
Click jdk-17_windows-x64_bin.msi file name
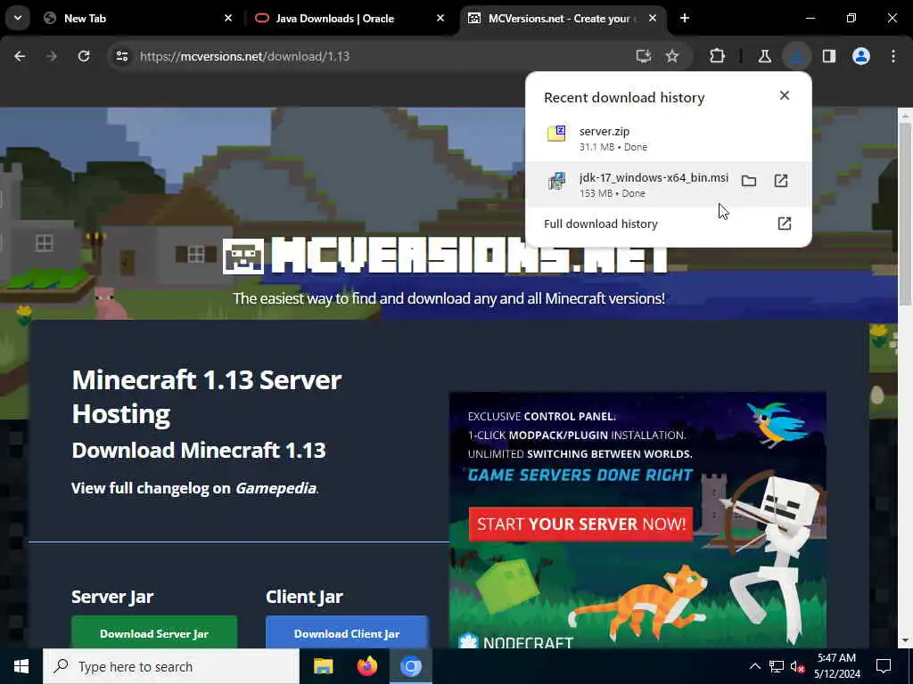click(x=654, y=178)
